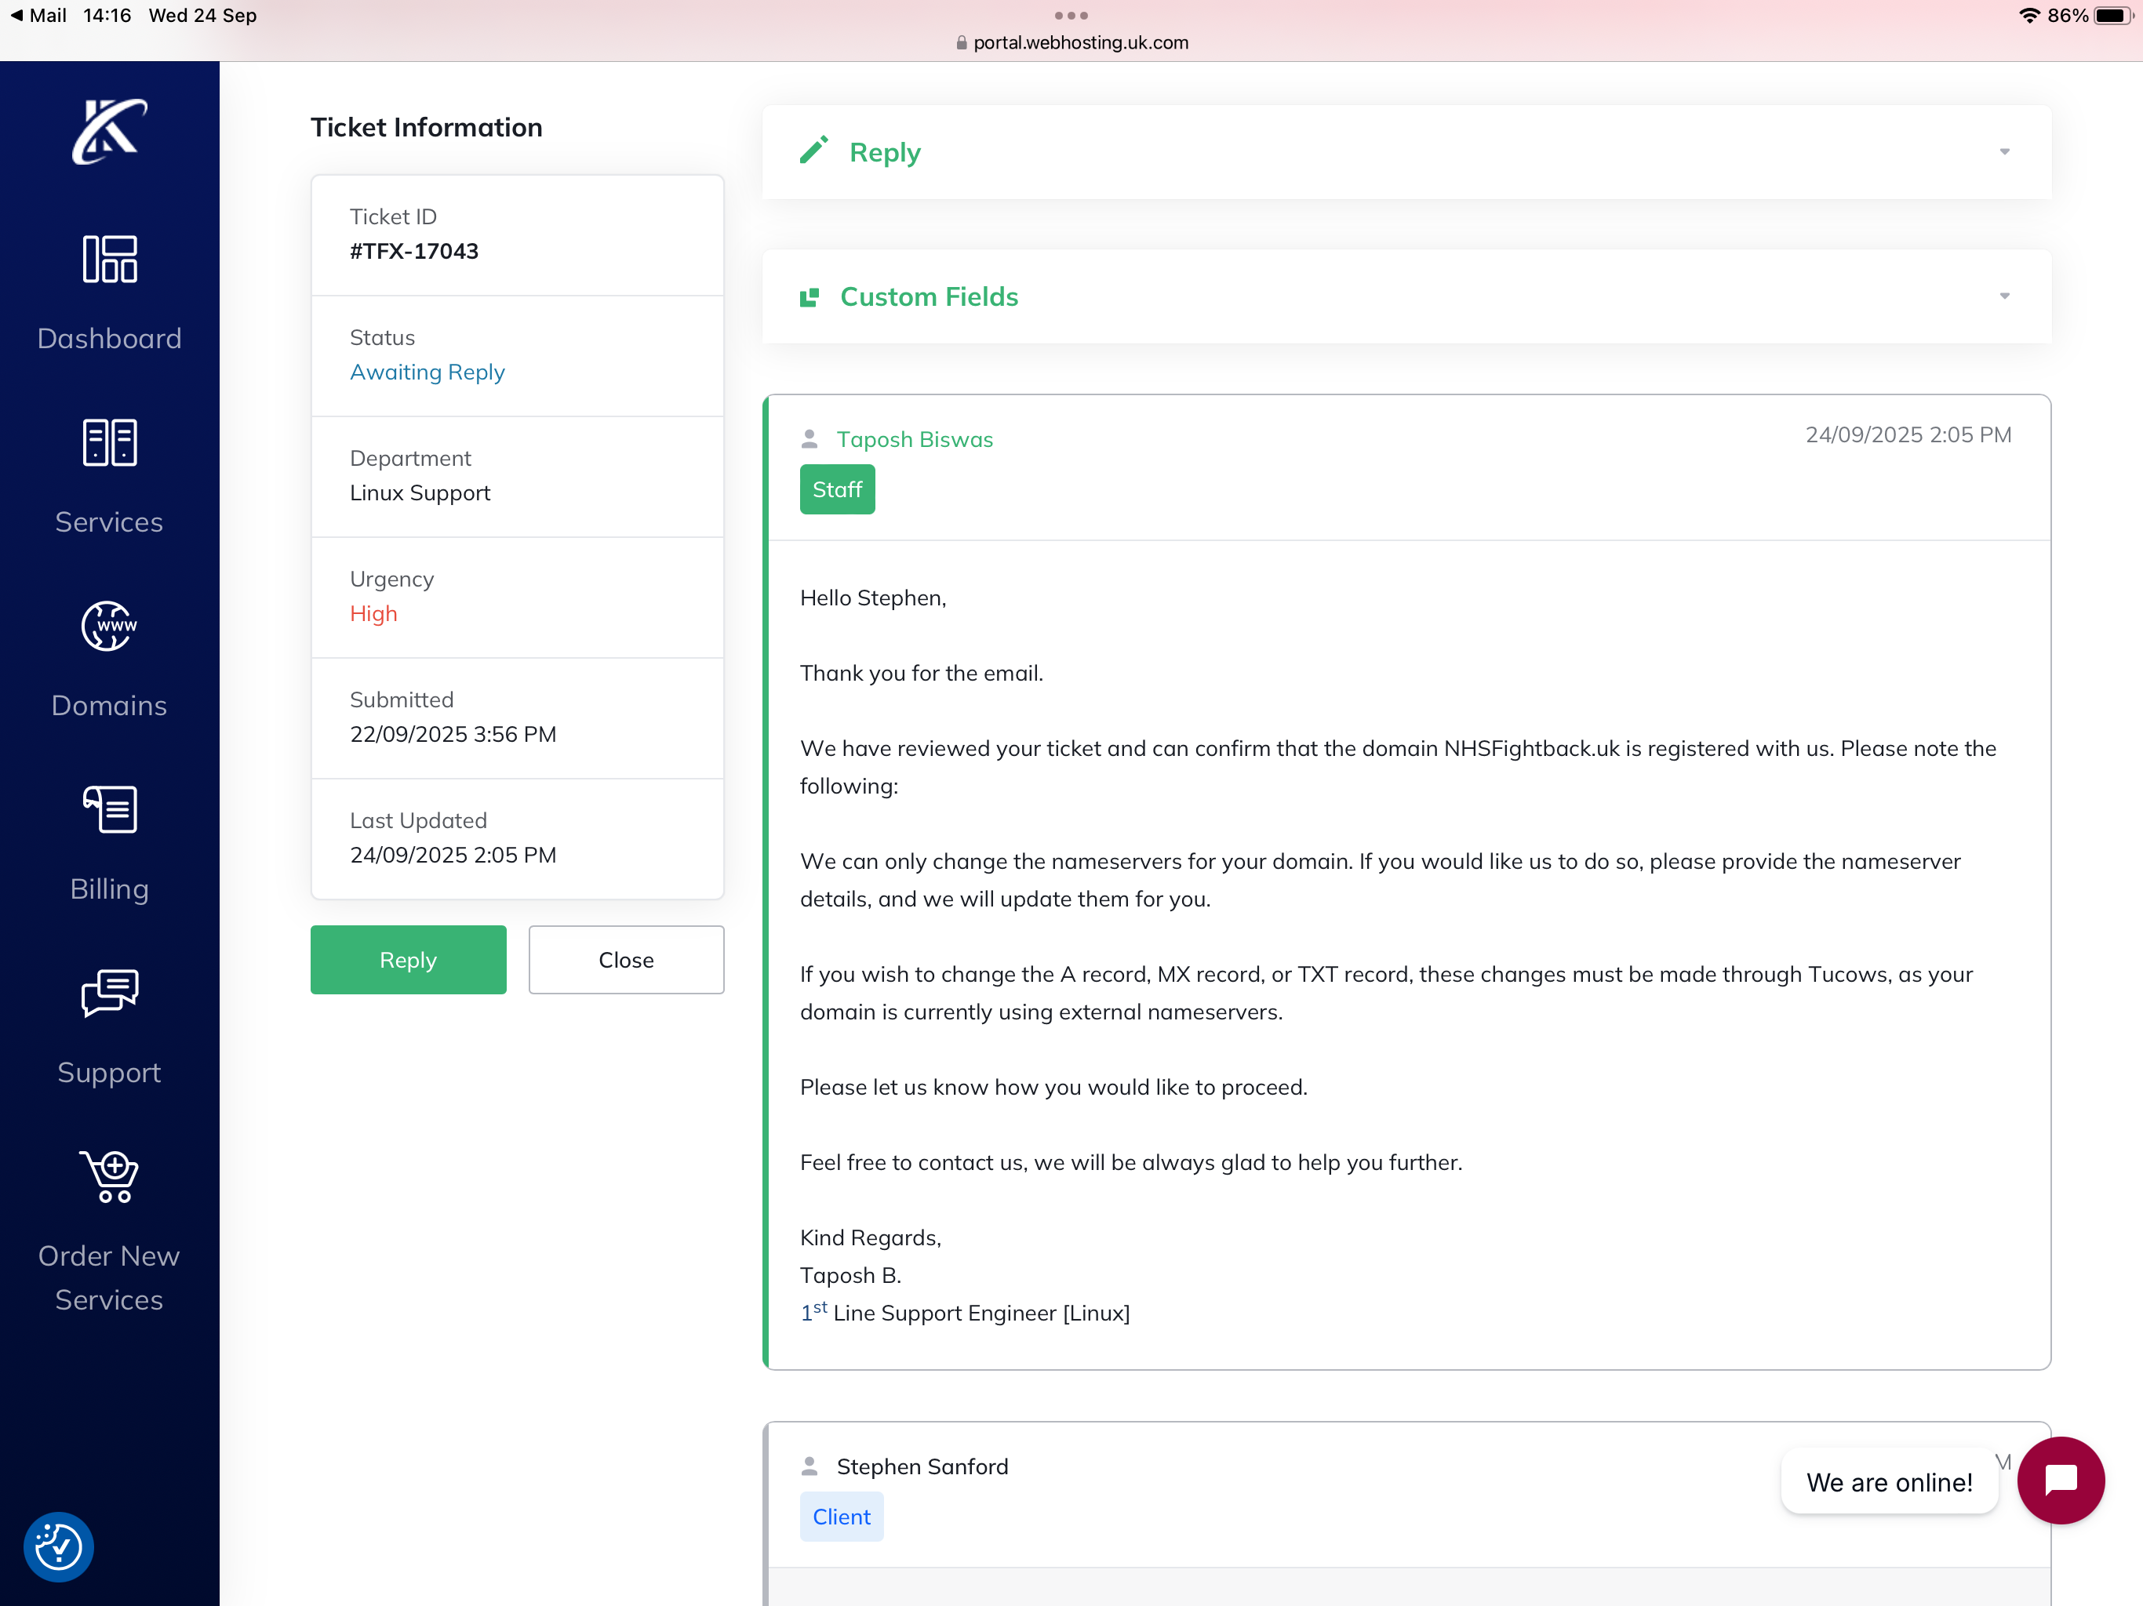The width and height of the screenshot is (2143, 1606).
Task: Open the Support chat bubbles icon
Action: [110, 992]
